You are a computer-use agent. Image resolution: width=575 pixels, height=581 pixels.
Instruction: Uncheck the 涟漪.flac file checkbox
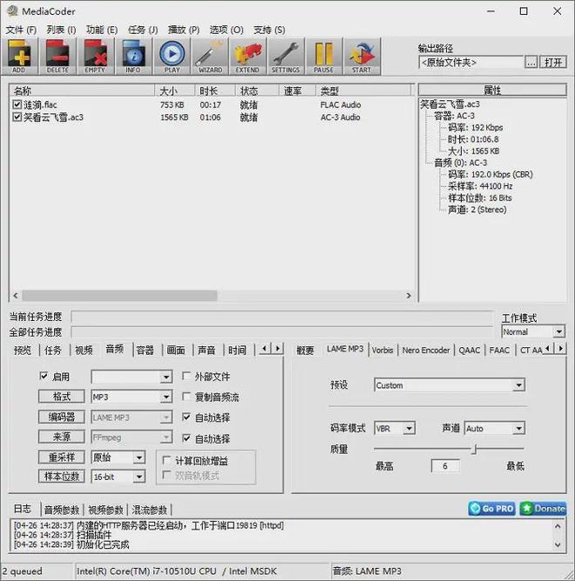[17, 105]
